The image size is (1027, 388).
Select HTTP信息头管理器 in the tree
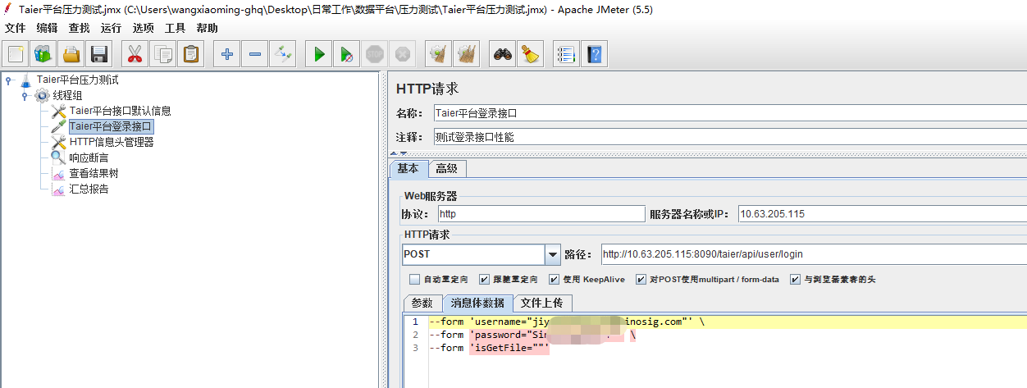pos(112,142)
